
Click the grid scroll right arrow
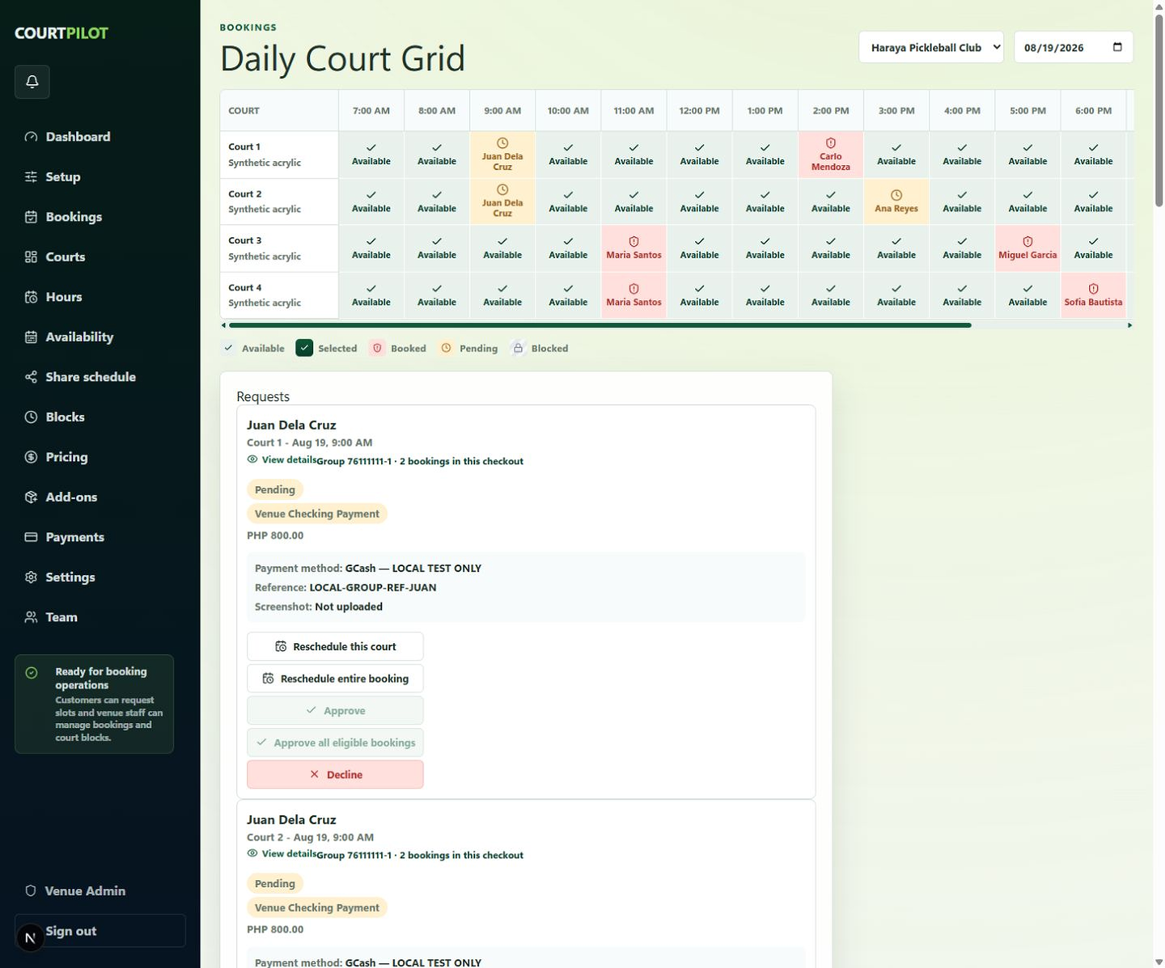click(x=1129, y=325)
